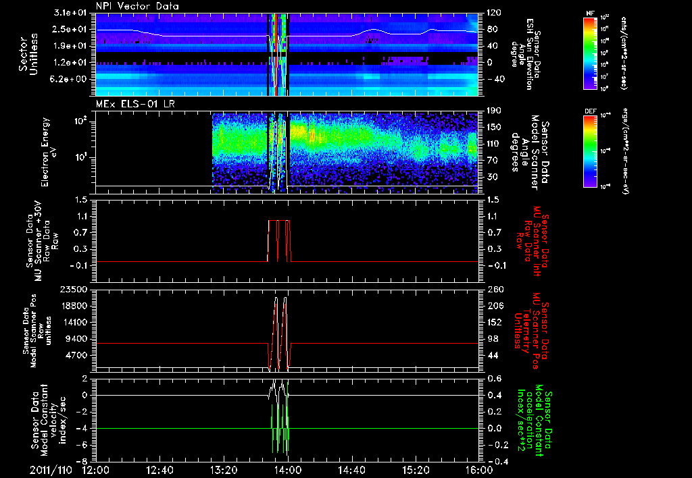Click the "14100" scanner position tick value
The height and width of the screenshot is (478, 692).
pos(73,322)
